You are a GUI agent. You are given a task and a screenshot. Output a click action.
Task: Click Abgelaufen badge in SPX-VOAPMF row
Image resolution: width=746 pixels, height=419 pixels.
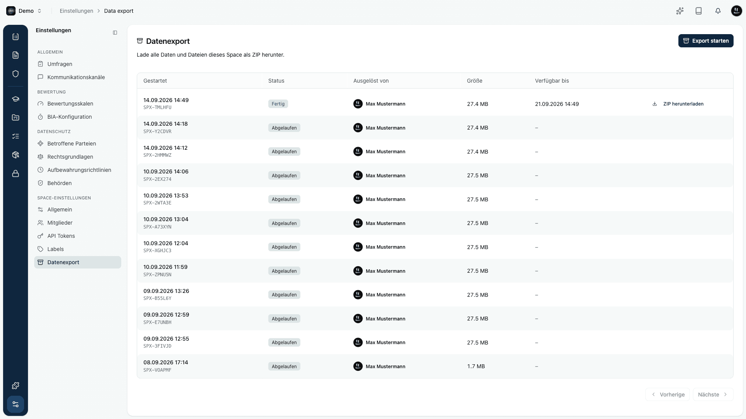pos(284,366)
